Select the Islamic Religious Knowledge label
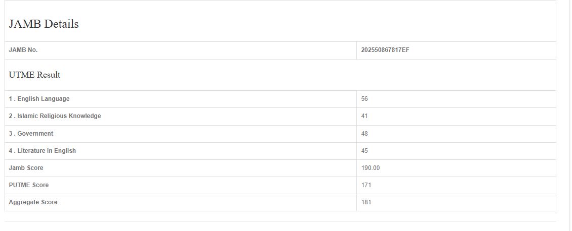 pos(55,116)
